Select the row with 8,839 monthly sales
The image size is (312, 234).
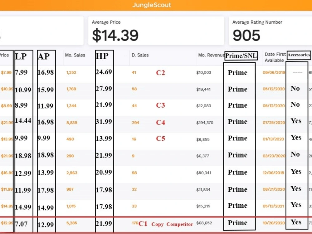coord(156,122)
